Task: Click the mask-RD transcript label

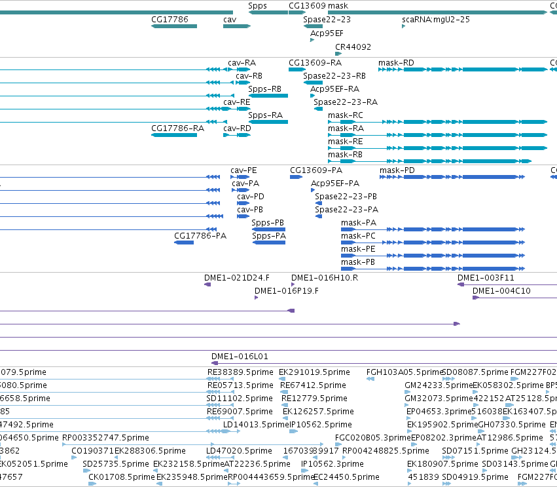Action: [396, 63]
